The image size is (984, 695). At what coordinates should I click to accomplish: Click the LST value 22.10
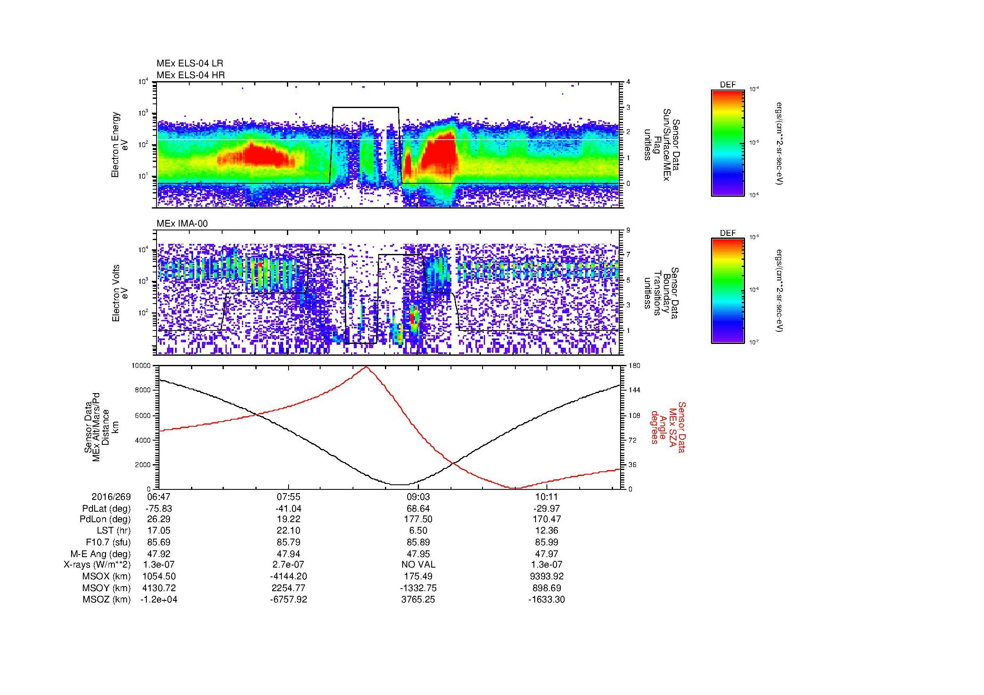[x=289, y=531]
